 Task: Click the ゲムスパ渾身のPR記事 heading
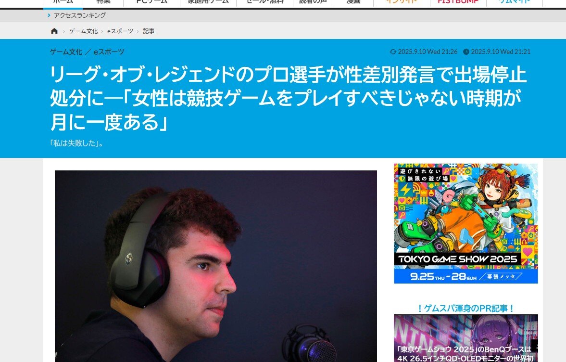click(465, 308)
